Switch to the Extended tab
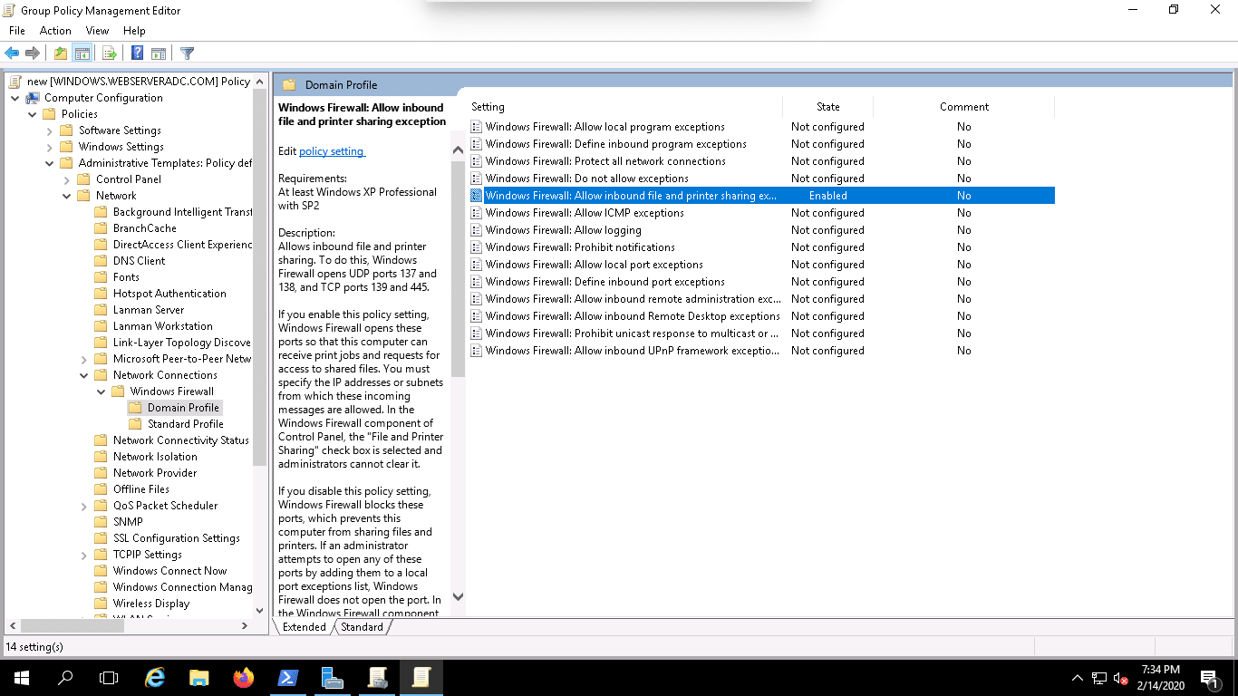This screenshot has height=696, width=1238. pyautogui.click(x=304, y=627)
